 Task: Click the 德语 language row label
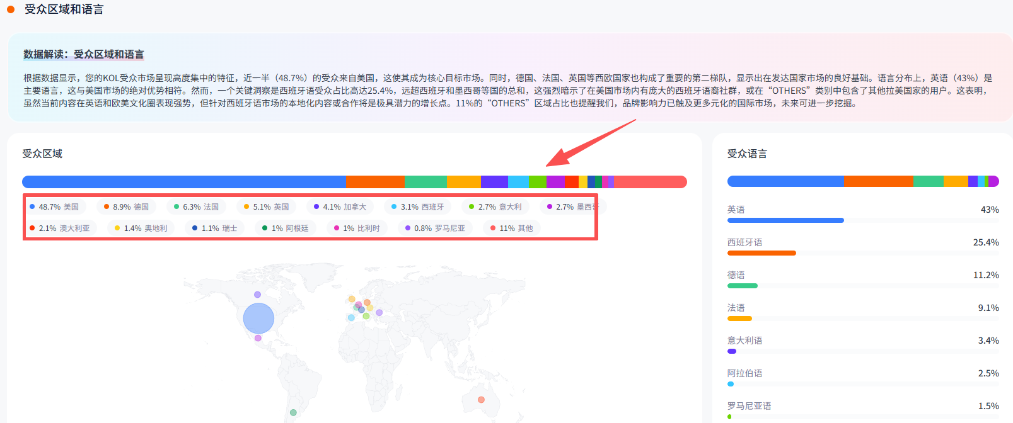point(736,275)
